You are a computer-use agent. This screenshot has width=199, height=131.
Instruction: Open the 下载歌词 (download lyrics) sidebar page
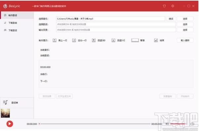[17, 30]
